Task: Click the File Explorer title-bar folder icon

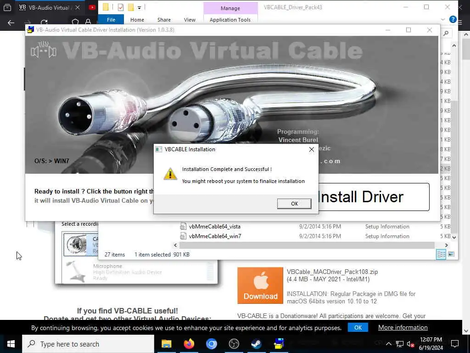Action: tap(106, 7)
